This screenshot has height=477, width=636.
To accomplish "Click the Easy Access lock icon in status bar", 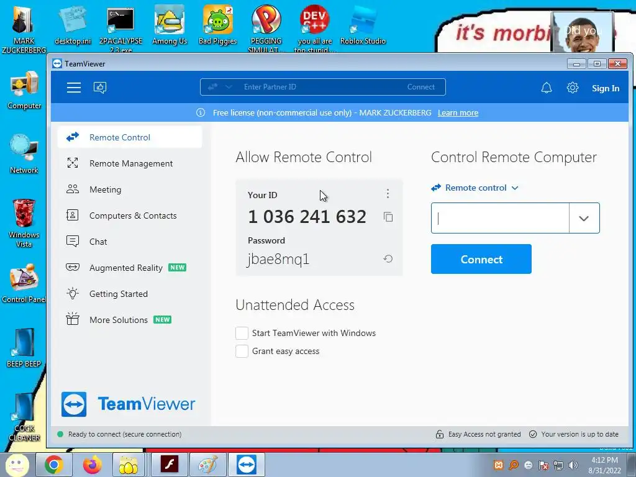I will pos(439,434).
